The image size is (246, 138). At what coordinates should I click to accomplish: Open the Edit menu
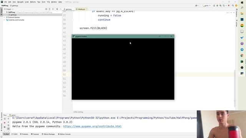10,2
